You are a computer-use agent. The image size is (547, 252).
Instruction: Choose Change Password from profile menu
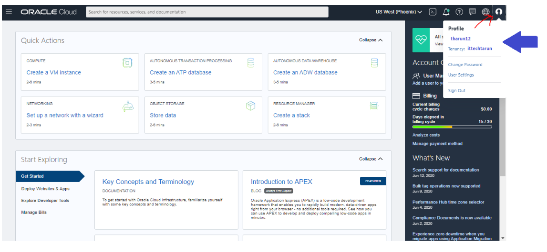tap(465, 65)
